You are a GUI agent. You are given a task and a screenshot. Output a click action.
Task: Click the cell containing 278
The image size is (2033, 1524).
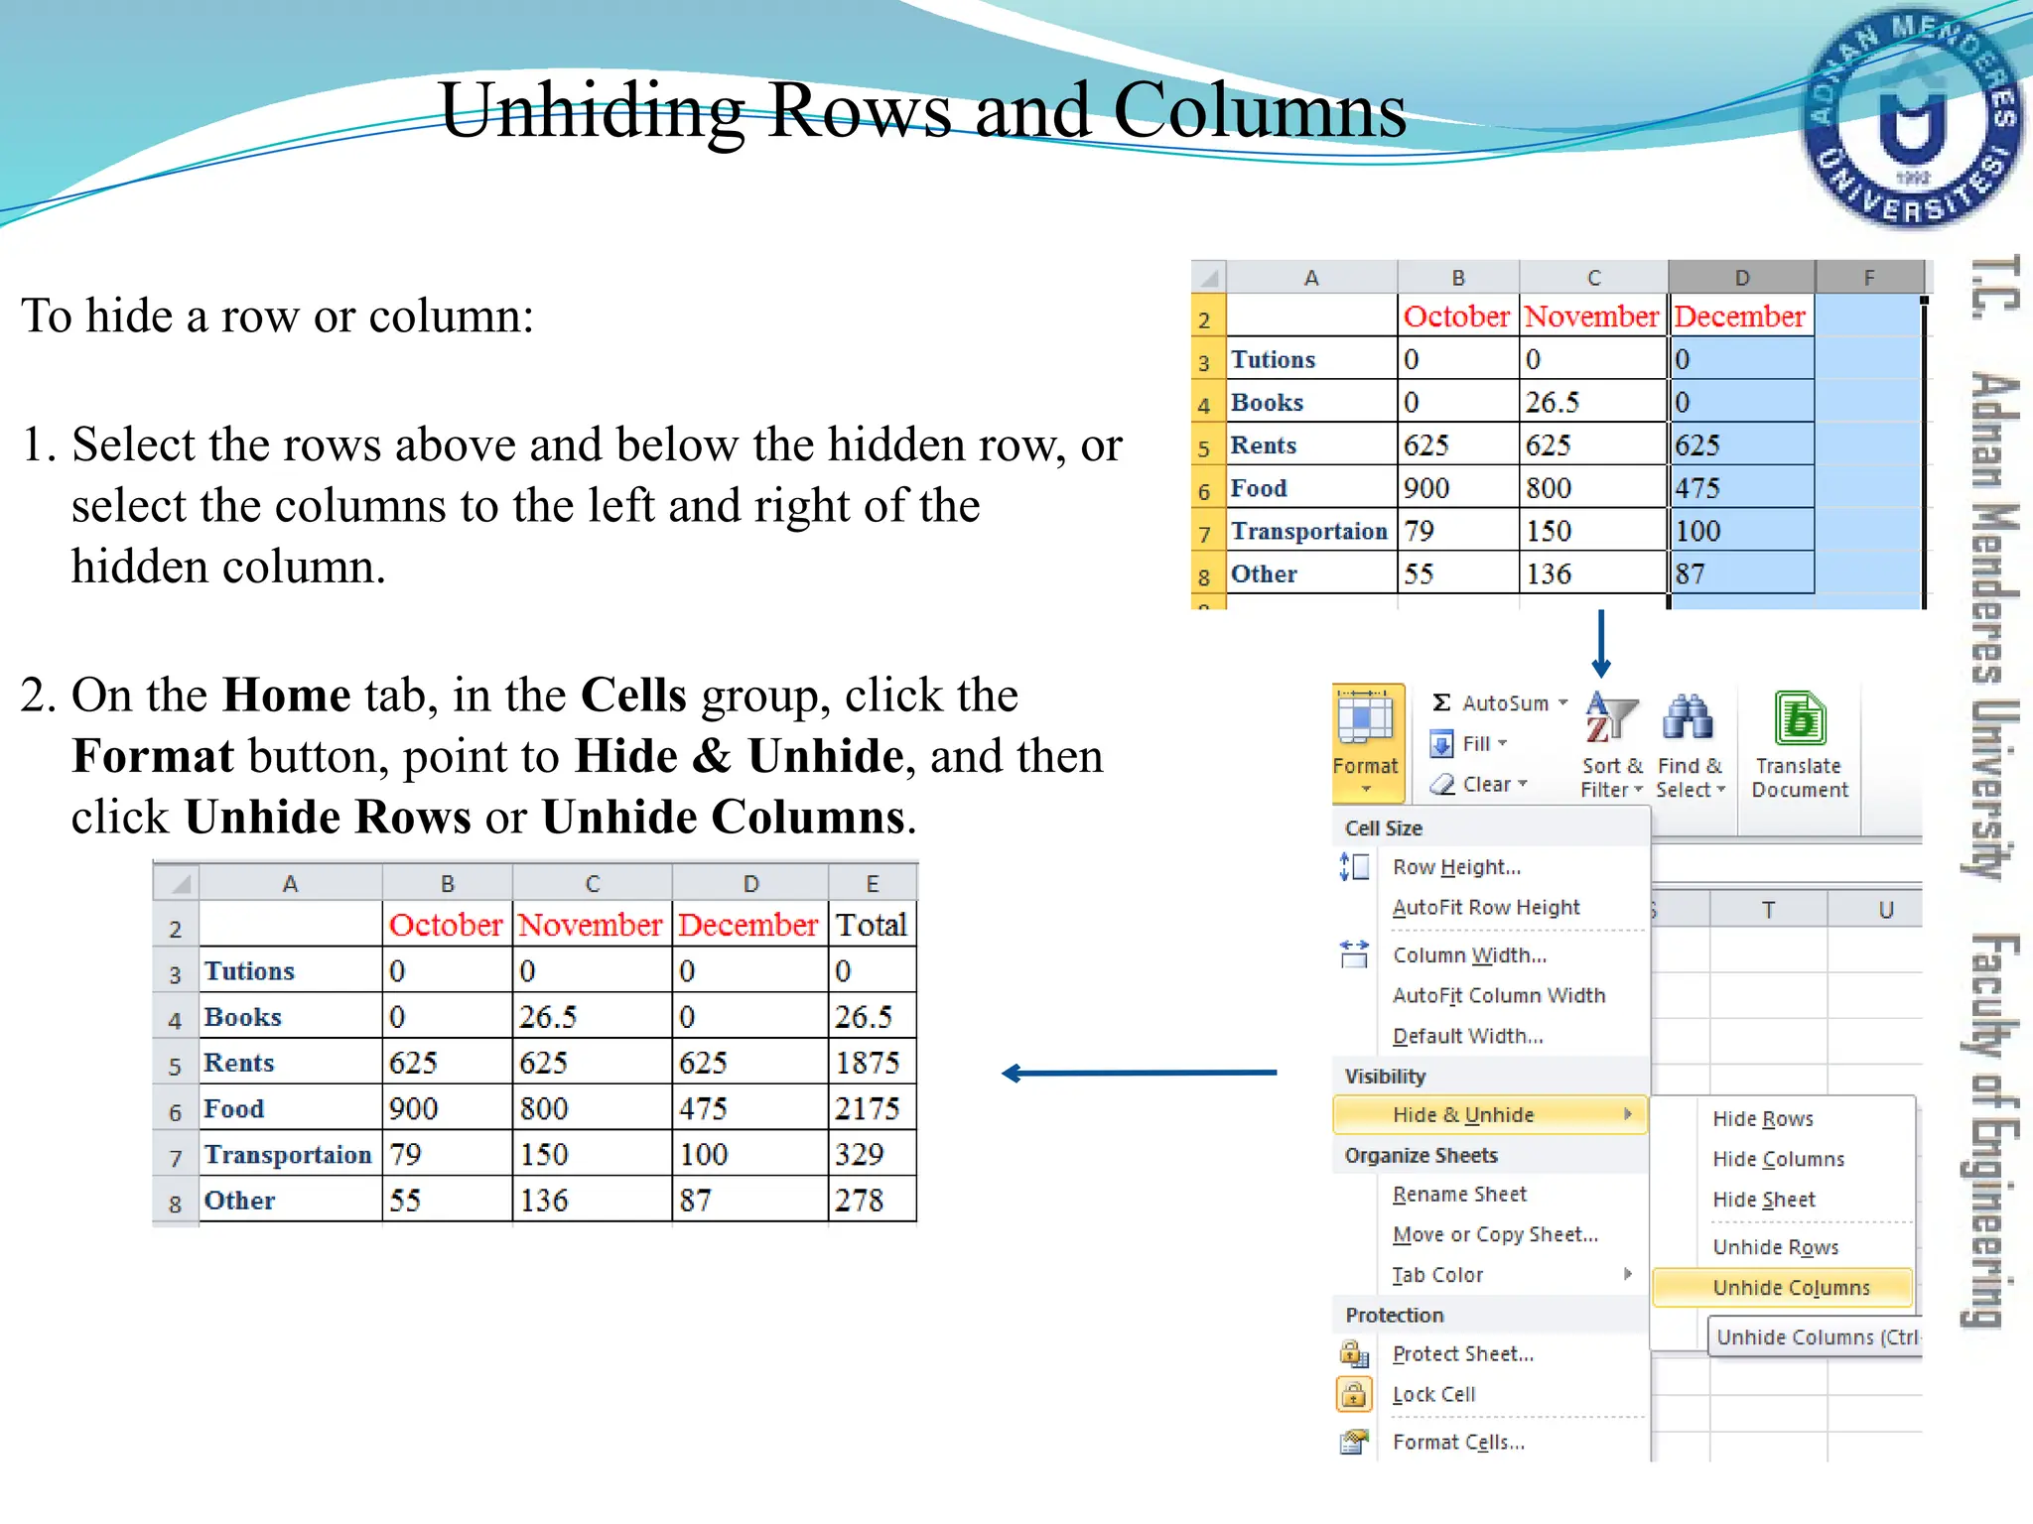coord(873,1200)
